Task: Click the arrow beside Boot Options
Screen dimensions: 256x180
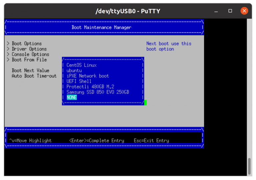Action: [8, 44]
